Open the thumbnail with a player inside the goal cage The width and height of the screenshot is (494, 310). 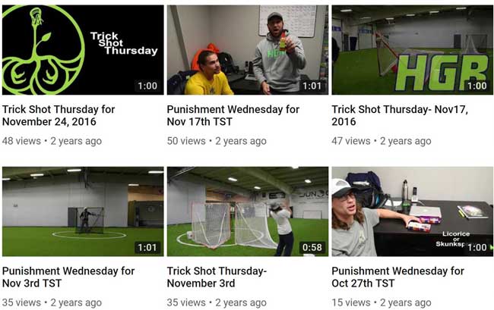(x=83, y=211)
